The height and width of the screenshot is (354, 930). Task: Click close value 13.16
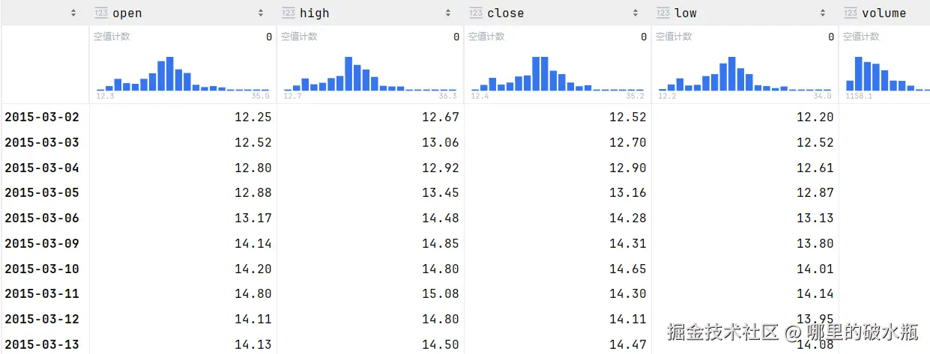click(628, 192)
